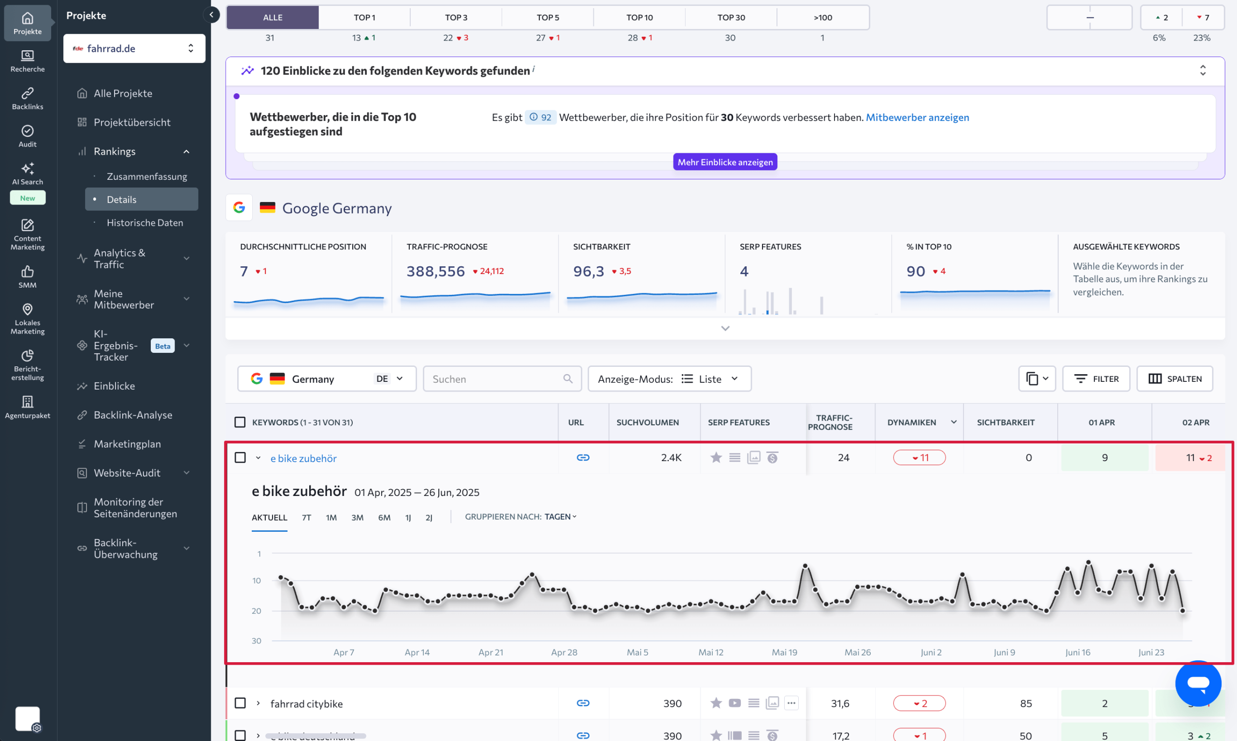The image size is (1237, 741).
Task: Expand Analytics & Traffic menu
Action: click(186, 258)
